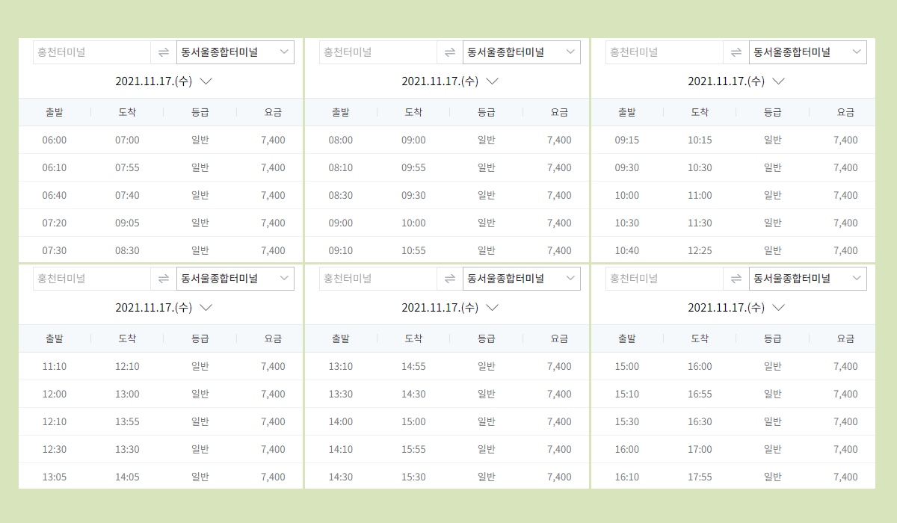897x523 pixels.
Task: Click 일반 grade in the 12:30 departure row
Action: tap(200, 450)
